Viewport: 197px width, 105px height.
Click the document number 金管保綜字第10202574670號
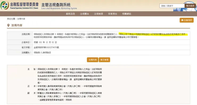46,47
